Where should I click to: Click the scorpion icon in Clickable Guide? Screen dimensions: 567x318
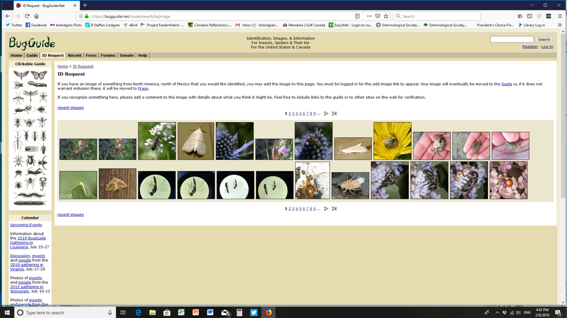click(x=42, y=183)
